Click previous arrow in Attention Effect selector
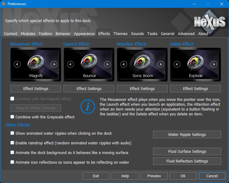The height and width of the screenshot is (183, 229). point(124,64)
